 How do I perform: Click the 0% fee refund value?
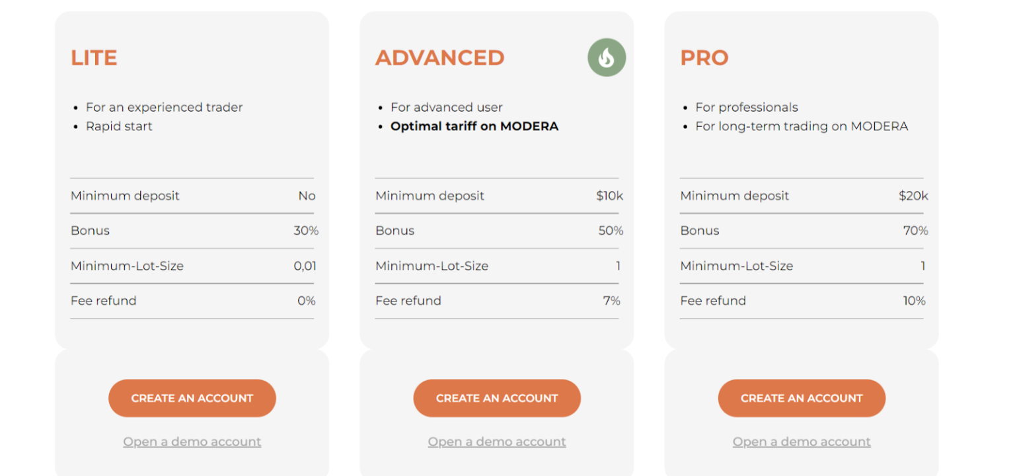tap(306, 301)
